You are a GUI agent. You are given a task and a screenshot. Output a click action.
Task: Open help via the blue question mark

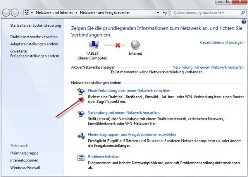click(x=244, y=22)
